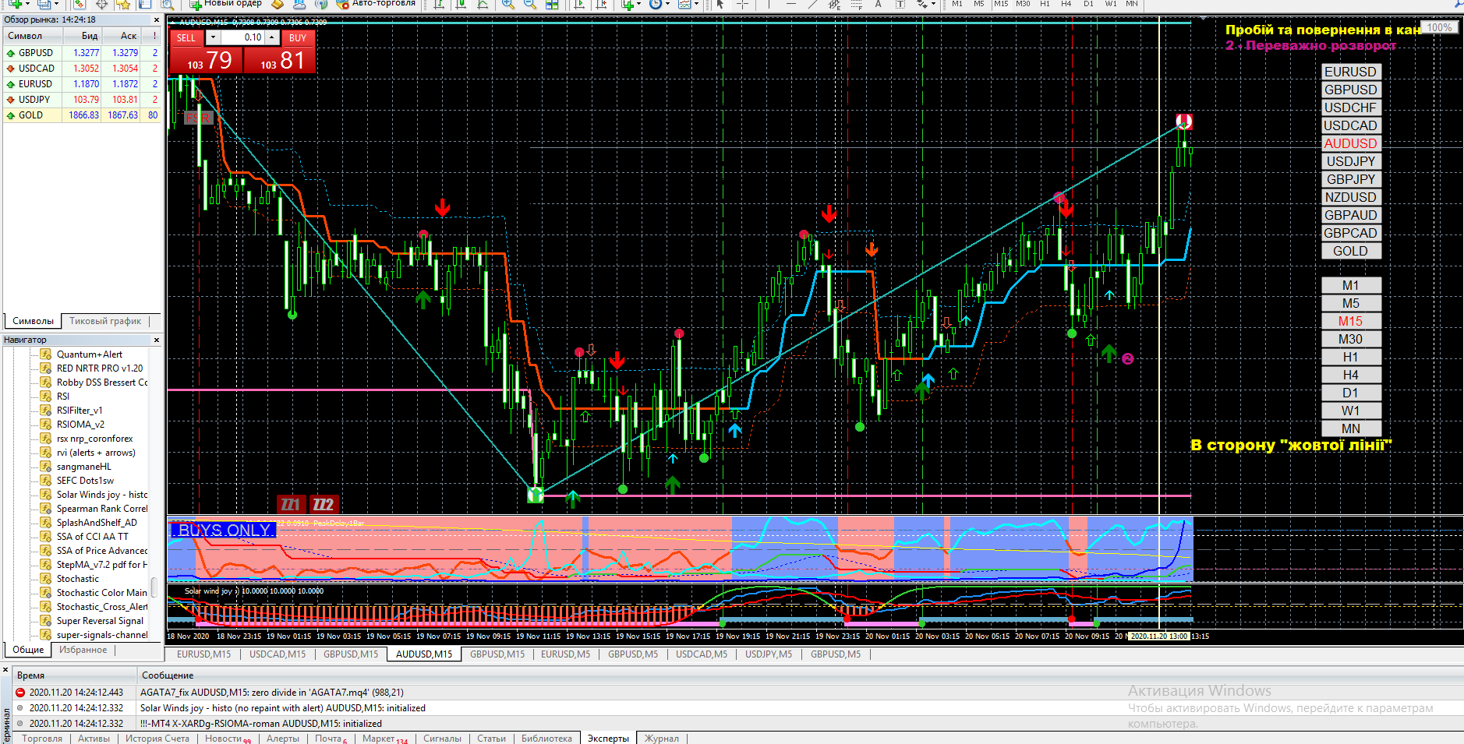Toggle M30 timeframe in top toolbar
The width and height of the screenshot is (1464, 744).
[x=1023, y=4]
